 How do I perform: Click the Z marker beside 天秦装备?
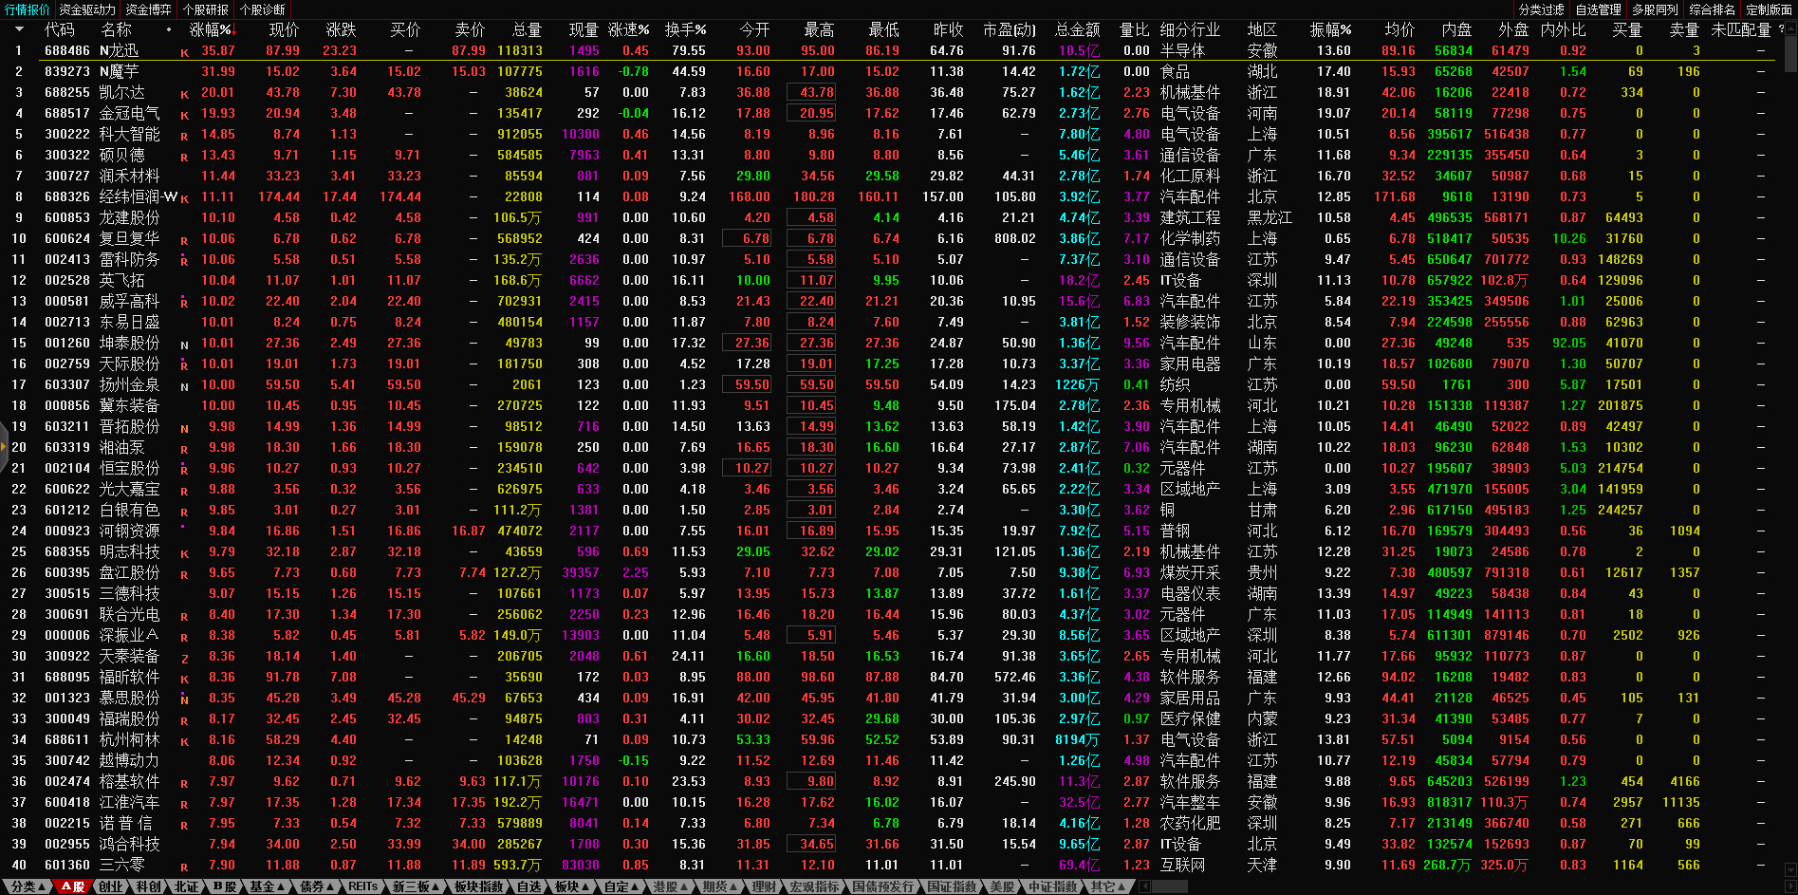tap(184, 659)
